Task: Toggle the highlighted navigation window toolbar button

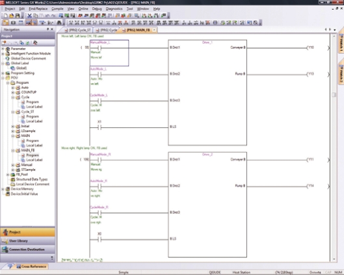Action: tap(6, 23)
